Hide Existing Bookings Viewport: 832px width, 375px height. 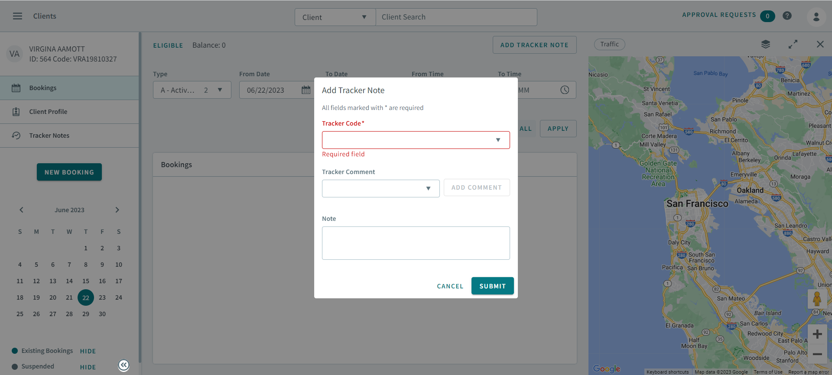pos(88,351)
